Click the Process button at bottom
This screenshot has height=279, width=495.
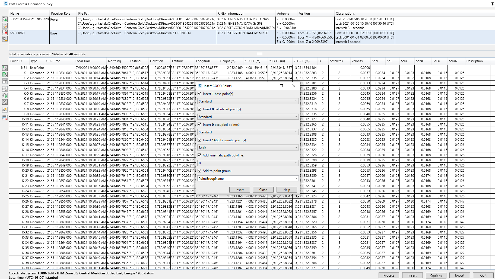[x=389, y=275]
